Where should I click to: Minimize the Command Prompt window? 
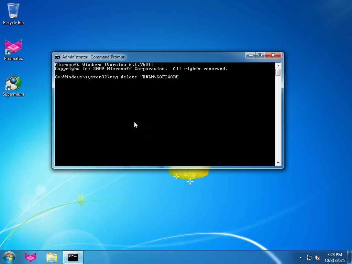251,55
